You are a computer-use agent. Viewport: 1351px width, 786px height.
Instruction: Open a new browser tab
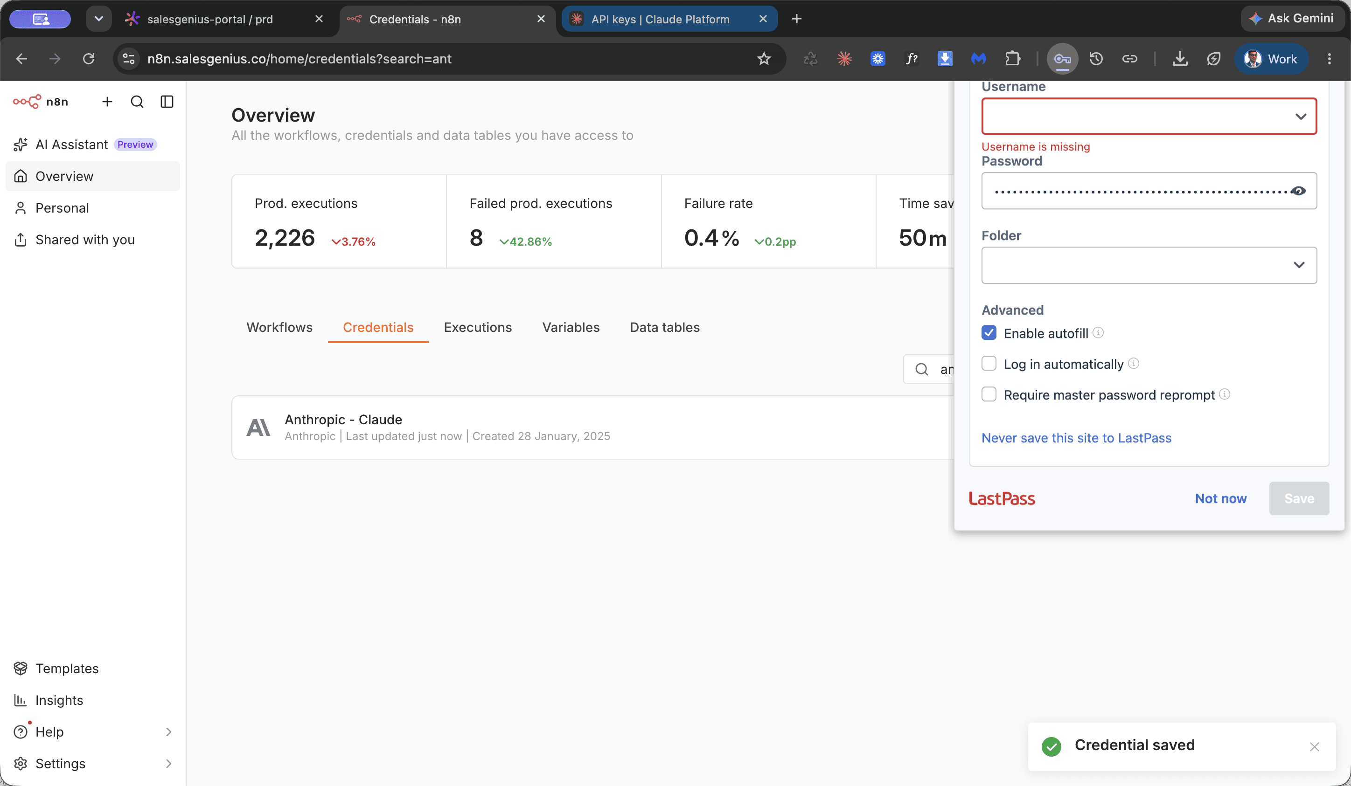pyautogui.click(x=797, y=19)
